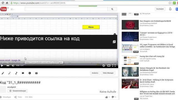Open the account avatar menu
The image size is (178, 100).
[x=177, y=9]
